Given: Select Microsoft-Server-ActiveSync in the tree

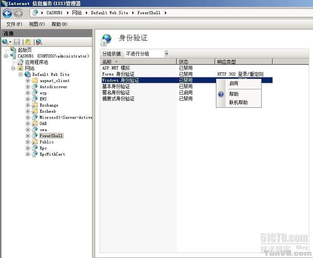Looking at the screenshot, I should 66,117.
